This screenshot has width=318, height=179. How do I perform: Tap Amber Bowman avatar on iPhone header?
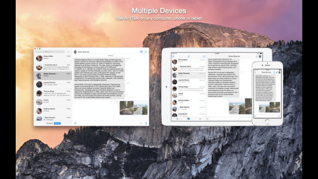point(280,72)
